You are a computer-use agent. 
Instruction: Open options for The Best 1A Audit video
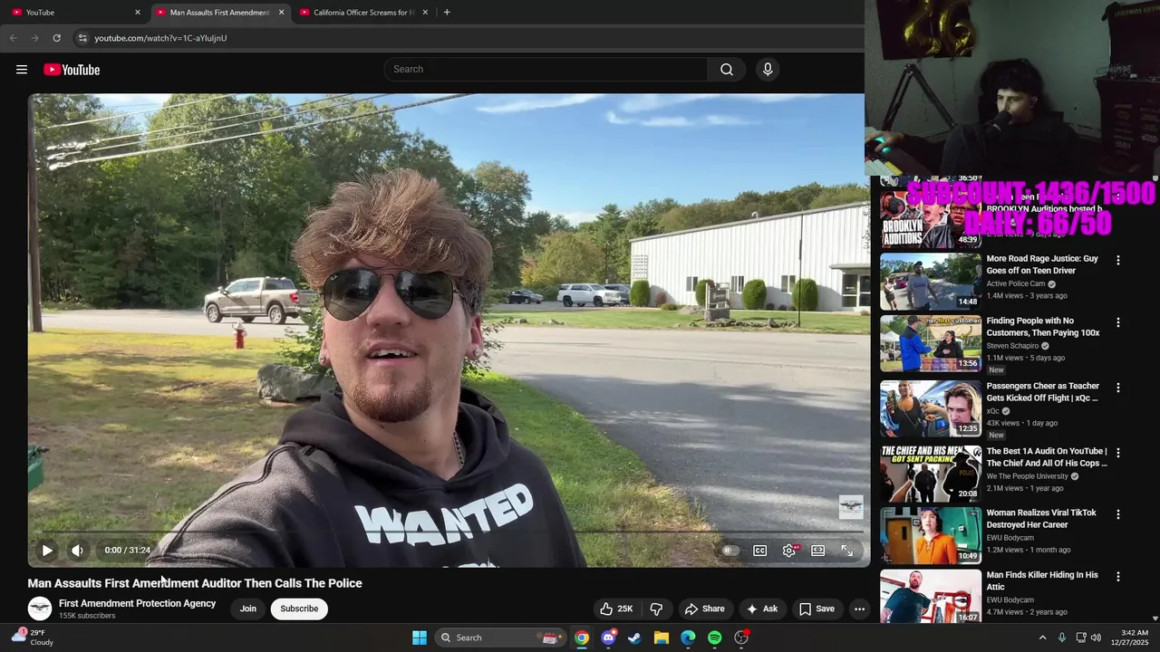click(x=1118, y=453)
